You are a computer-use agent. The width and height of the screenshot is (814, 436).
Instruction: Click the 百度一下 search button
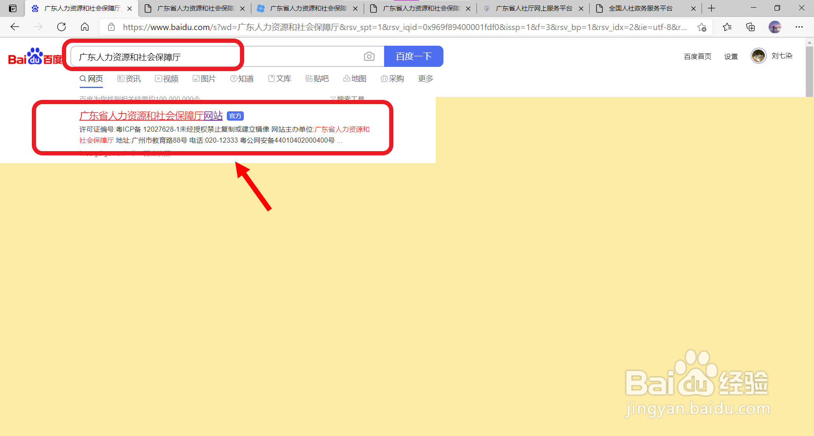(414, 56)
